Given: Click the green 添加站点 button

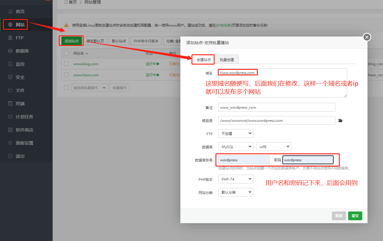Looking at the screenshot, I should click(72, 41).
